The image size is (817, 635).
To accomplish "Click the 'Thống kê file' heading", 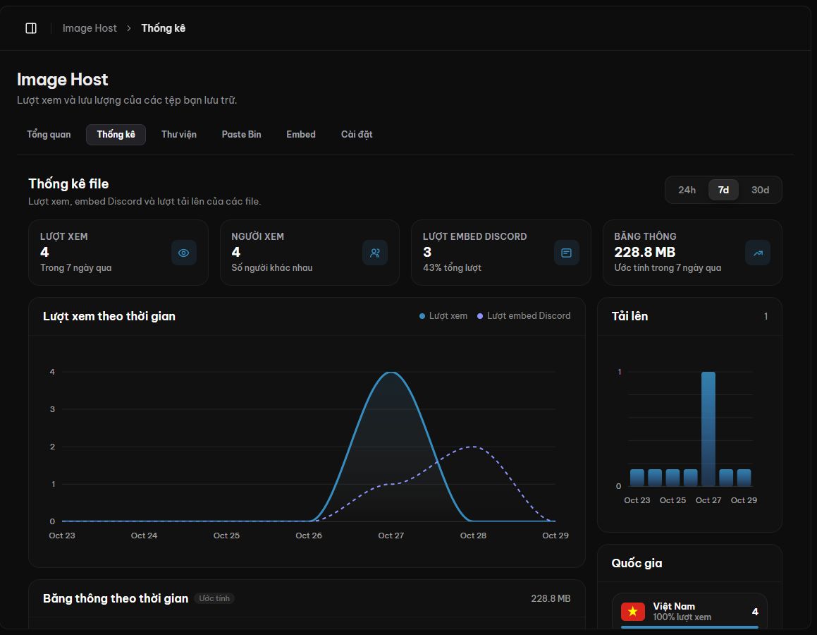I will tap(68, 183).
